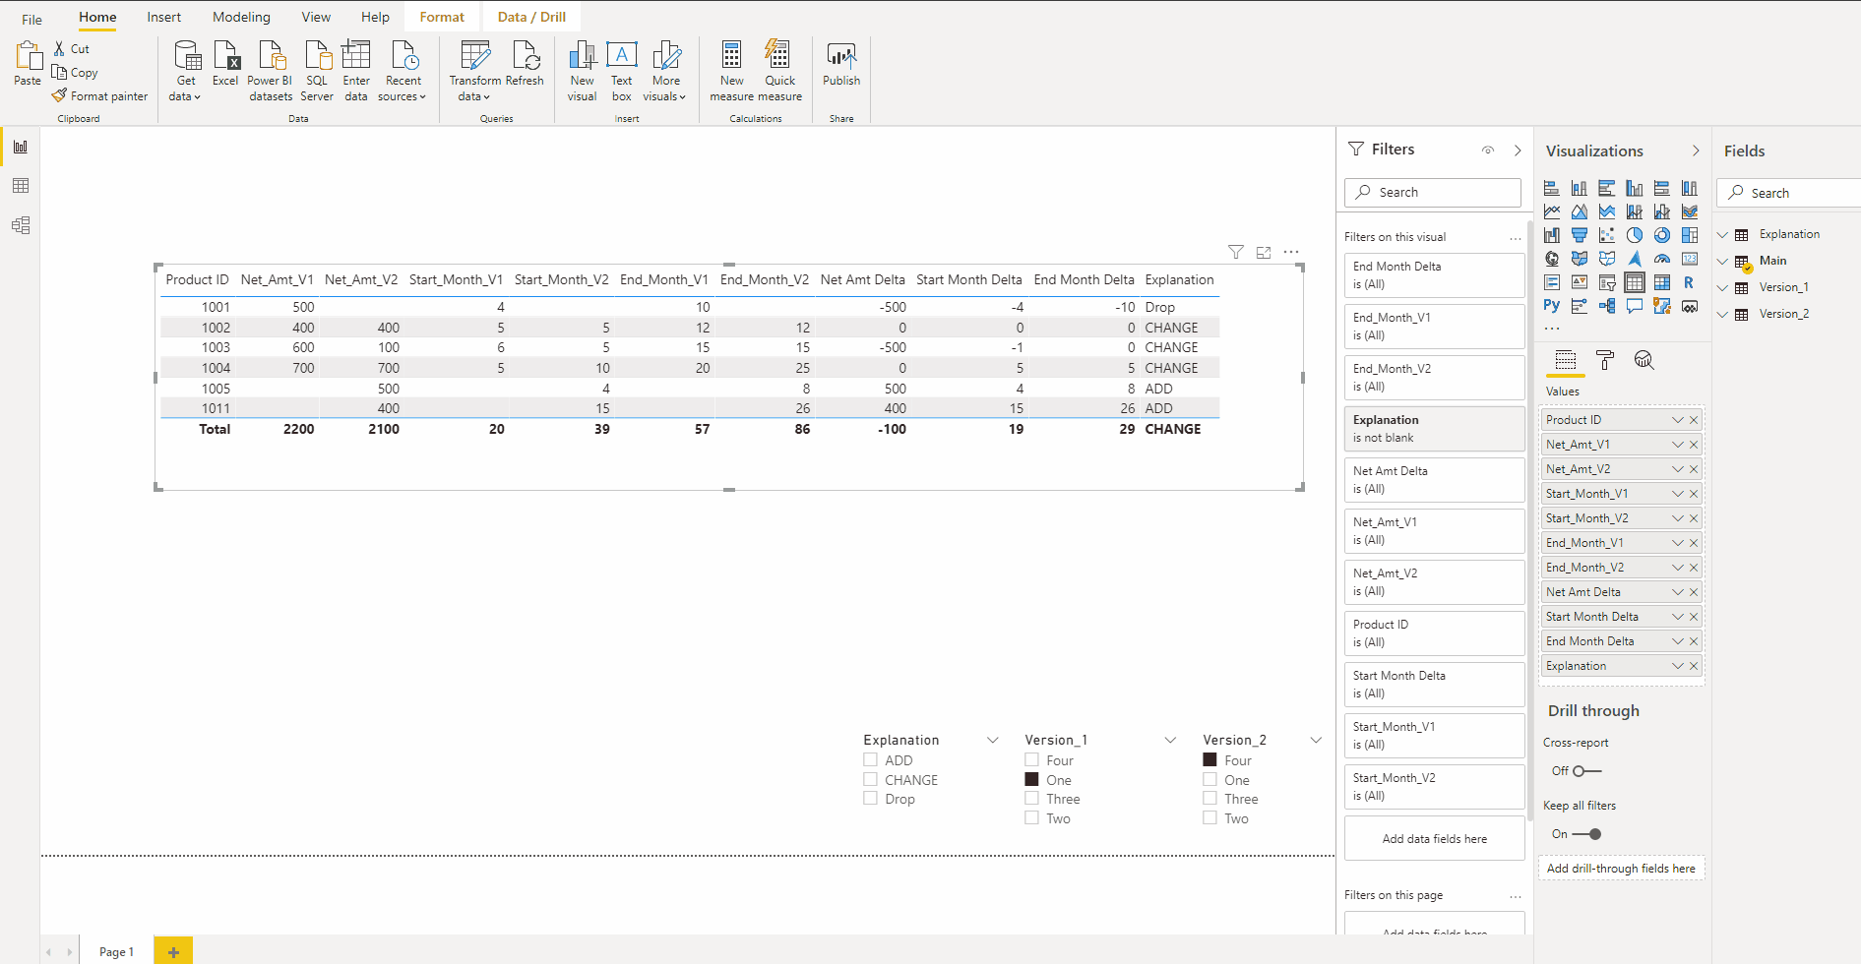Switch to Report view in left sidebar

click(x=21, y=147)
